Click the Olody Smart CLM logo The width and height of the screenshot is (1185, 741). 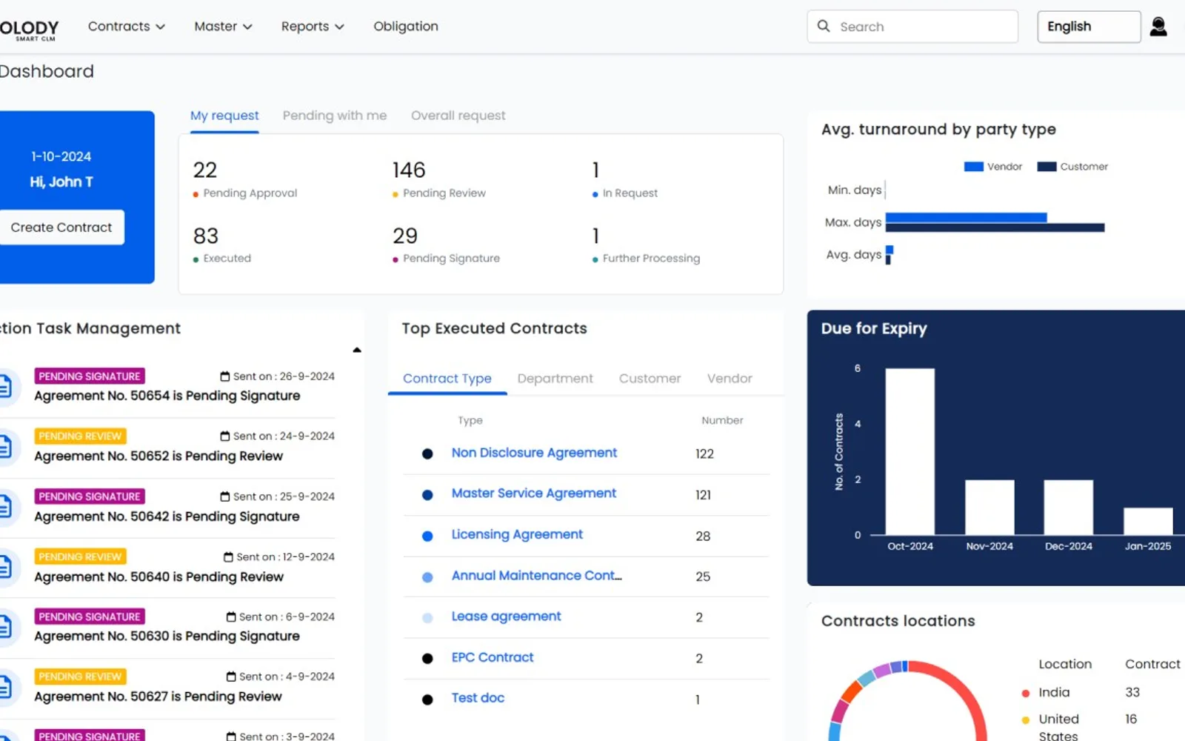click(30, 30)
